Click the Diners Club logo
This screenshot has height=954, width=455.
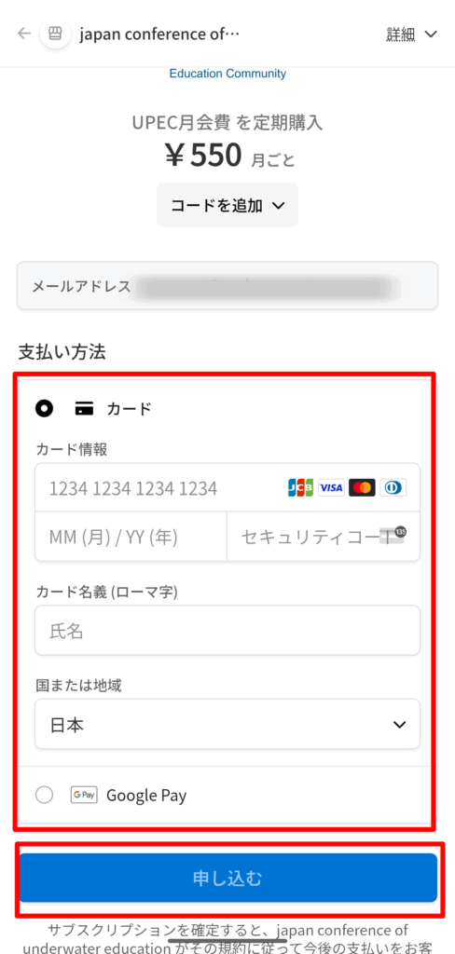tap(393, 487)
